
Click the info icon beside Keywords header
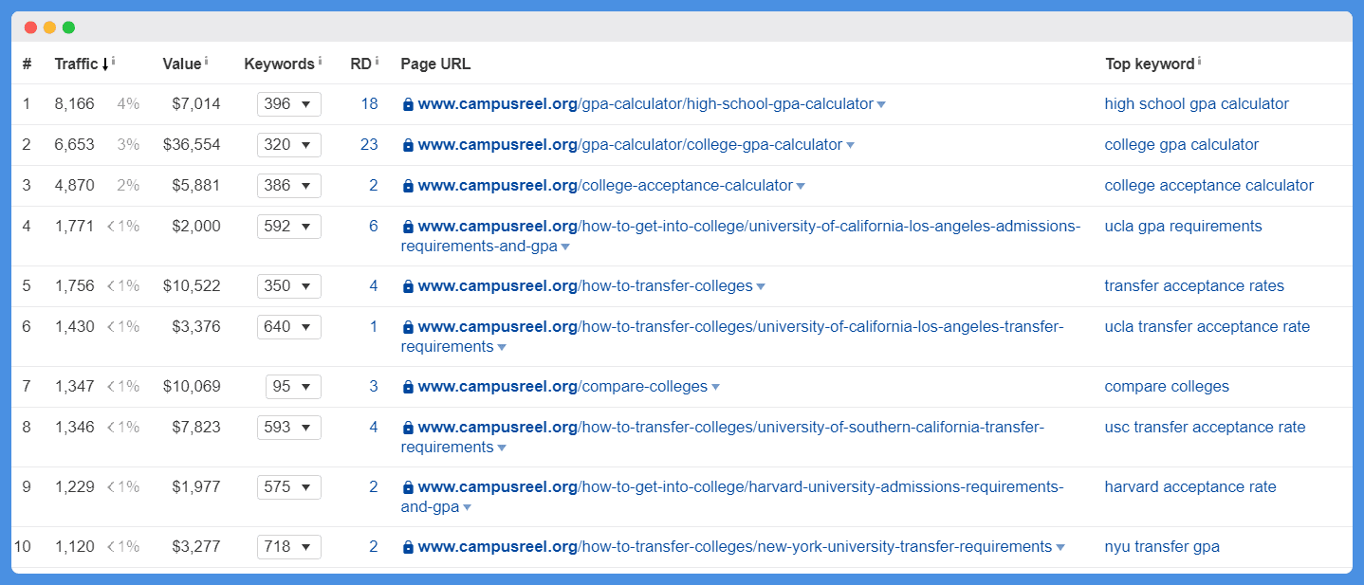(320, 61)
